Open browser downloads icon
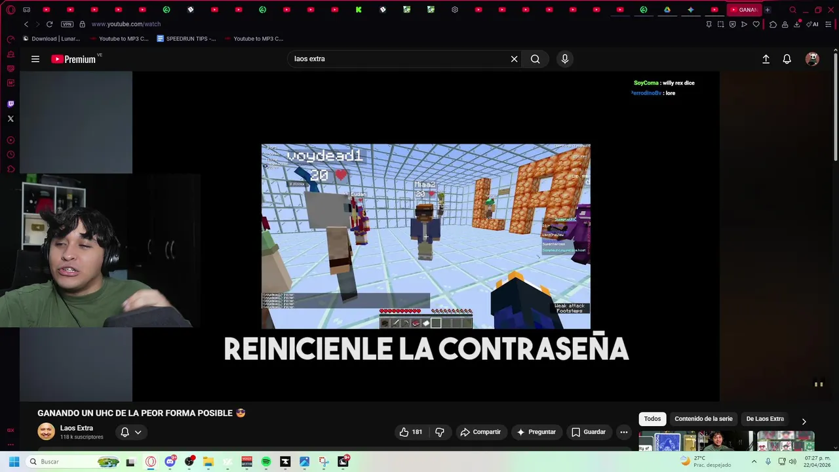This screenshot has width=839, height=472. pos(797,24)
